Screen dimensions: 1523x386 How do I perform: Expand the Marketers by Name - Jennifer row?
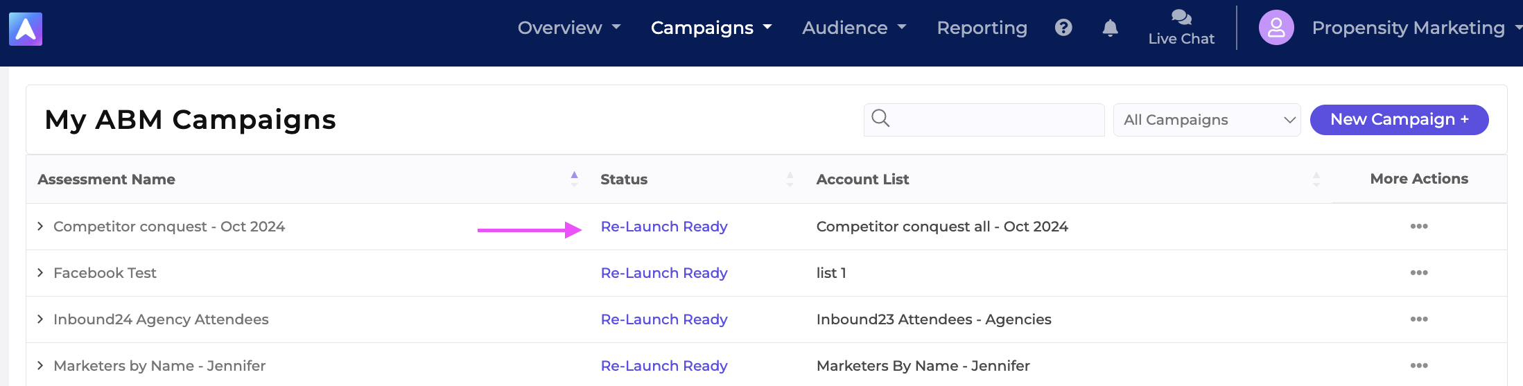[40, 366]
